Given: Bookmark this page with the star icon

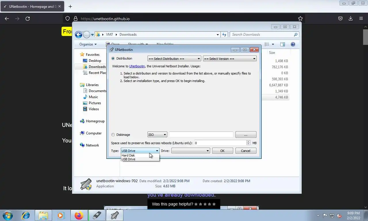Looking at the screenshot, I should tap(300, 18).
